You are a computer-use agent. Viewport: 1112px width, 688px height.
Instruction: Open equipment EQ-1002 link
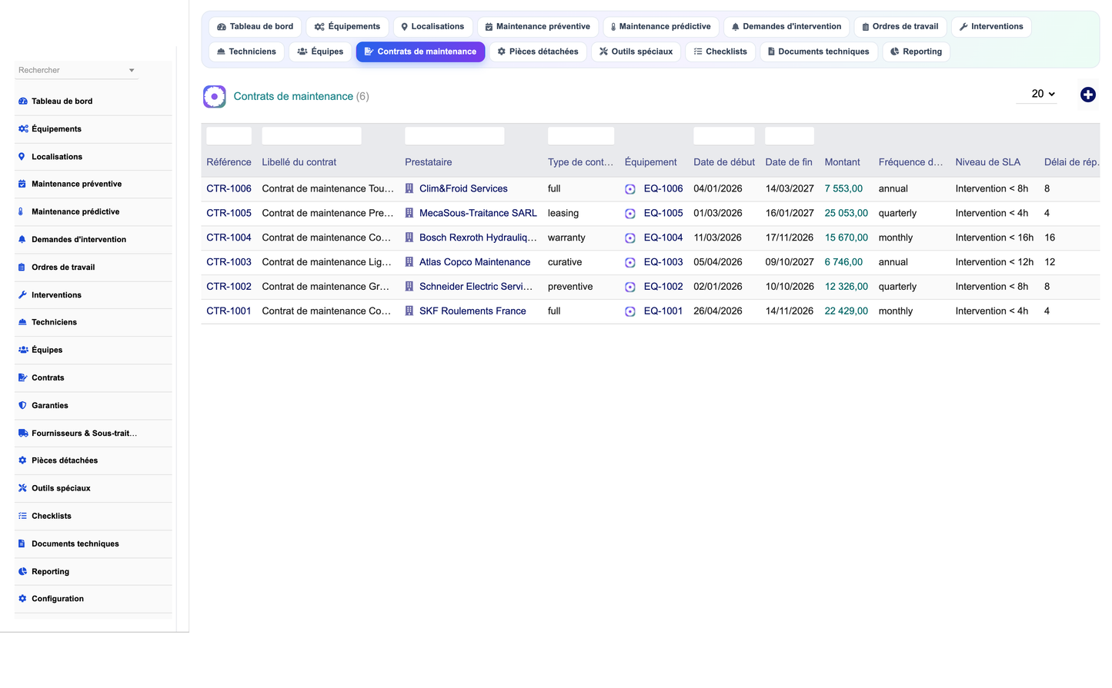coord(663,287)
